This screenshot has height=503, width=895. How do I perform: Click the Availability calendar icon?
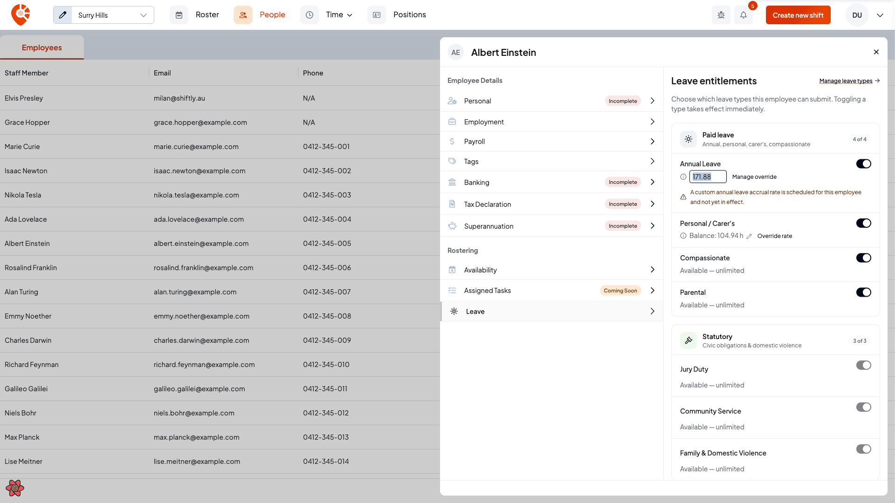coord(452,270)
